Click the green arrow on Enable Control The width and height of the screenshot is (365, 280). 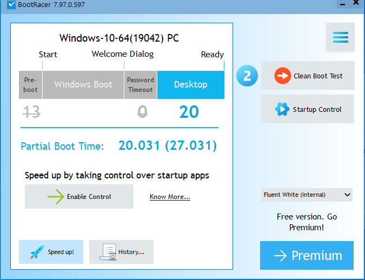(56, 197)
